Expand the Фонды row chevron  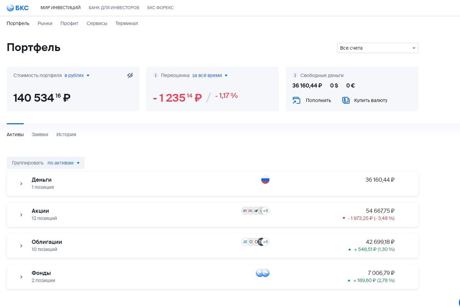click(x=21, y=277)
